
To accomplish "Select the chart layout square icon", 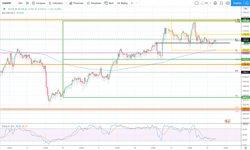I will [196, 3].
